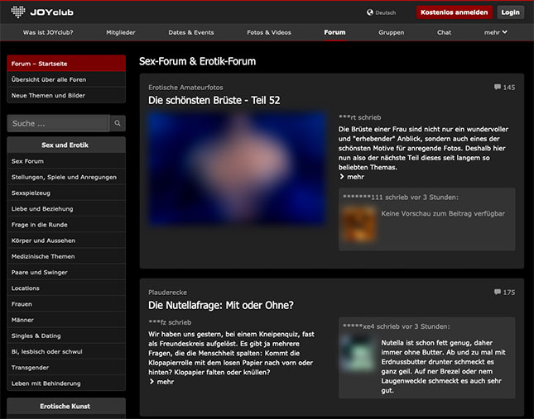Click the 'Sex und Erotik' section header
The height and width of the screenshot is (419, 534).
tap(66, 145)
